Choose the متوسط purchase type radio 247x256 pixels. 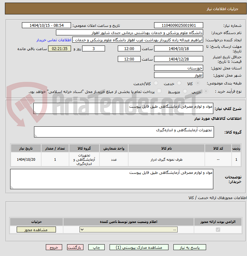coord(185,91)
